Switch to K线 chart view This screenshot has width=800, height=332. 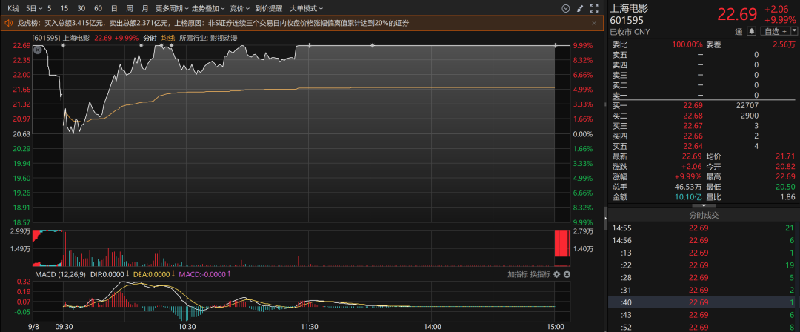point(13,9)
